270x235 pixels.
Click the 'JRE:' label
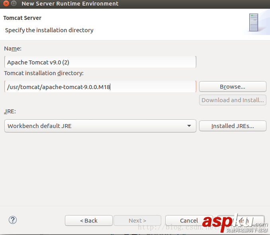pos(10,111)
